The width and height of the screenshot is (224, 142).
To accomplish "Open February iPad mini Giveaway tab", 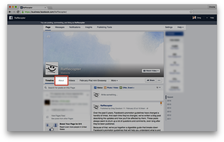I will 93,81.
